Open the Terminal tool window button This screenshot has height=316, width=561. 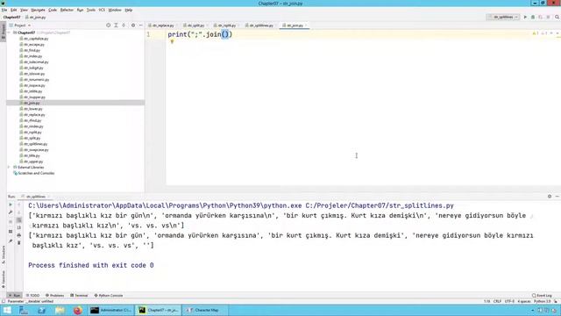pyautogui.click(x=79, y=296)
